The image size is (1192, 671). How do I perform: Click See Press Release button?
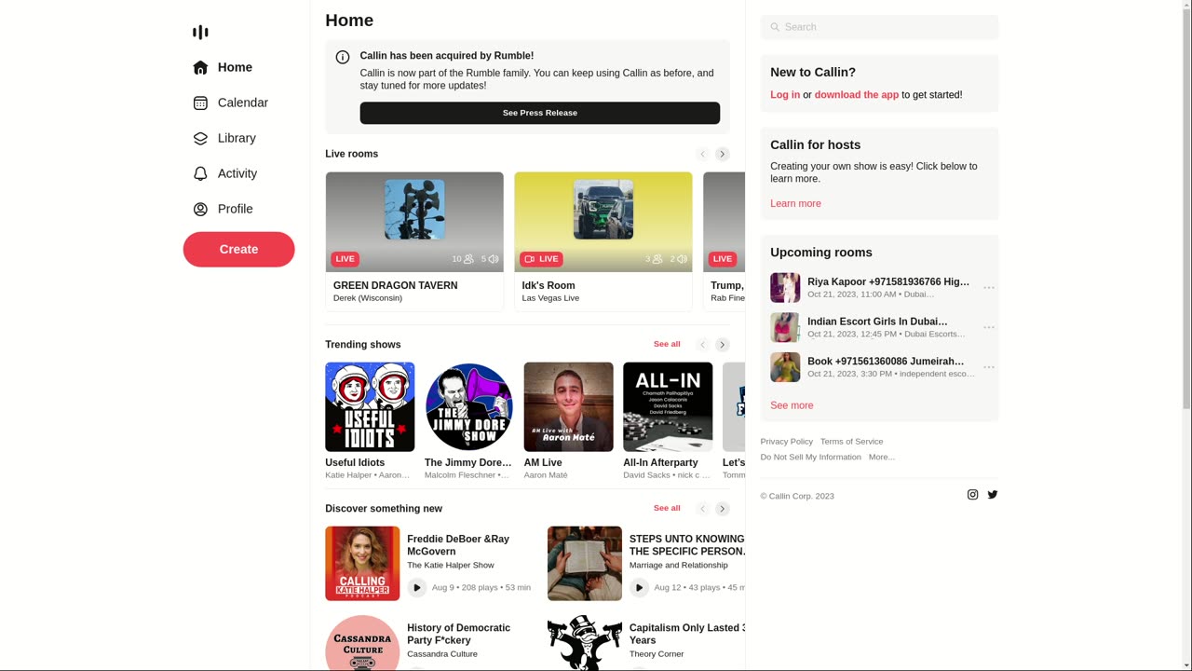[x=540, y=113]
